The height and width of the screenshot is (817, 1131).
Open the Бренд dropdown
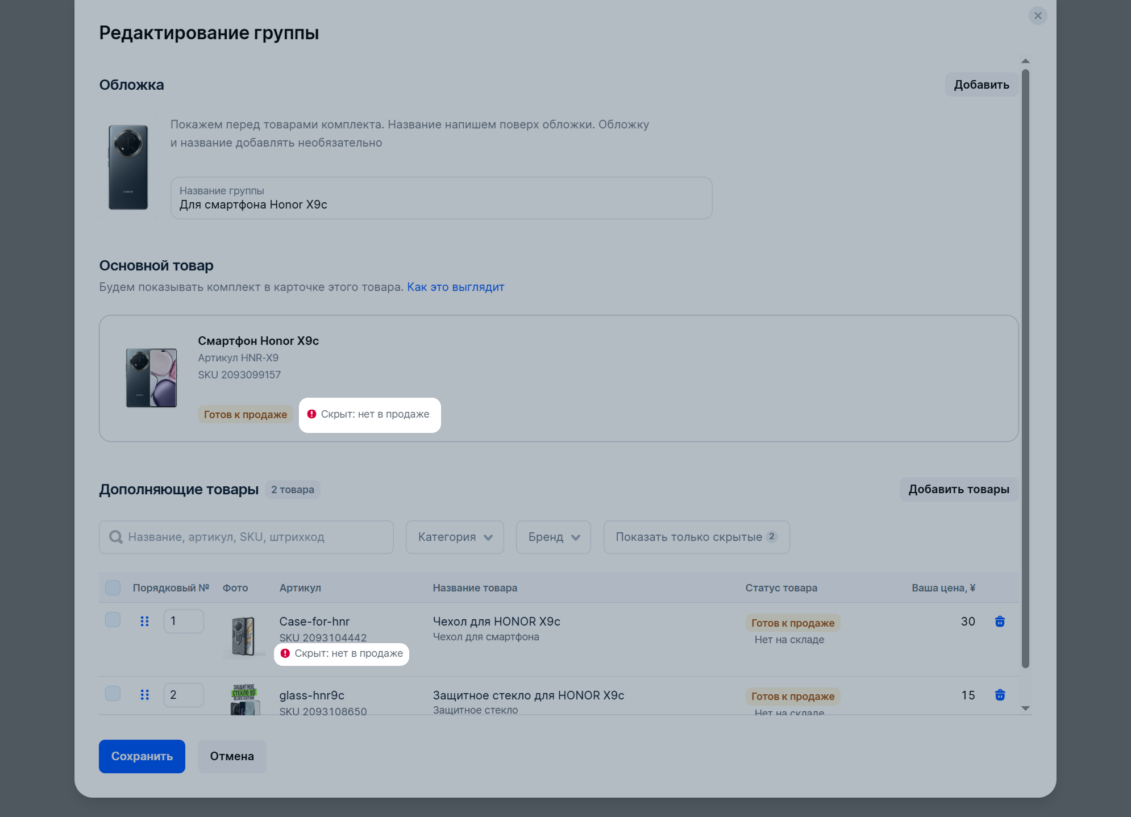tap(554, 537)
